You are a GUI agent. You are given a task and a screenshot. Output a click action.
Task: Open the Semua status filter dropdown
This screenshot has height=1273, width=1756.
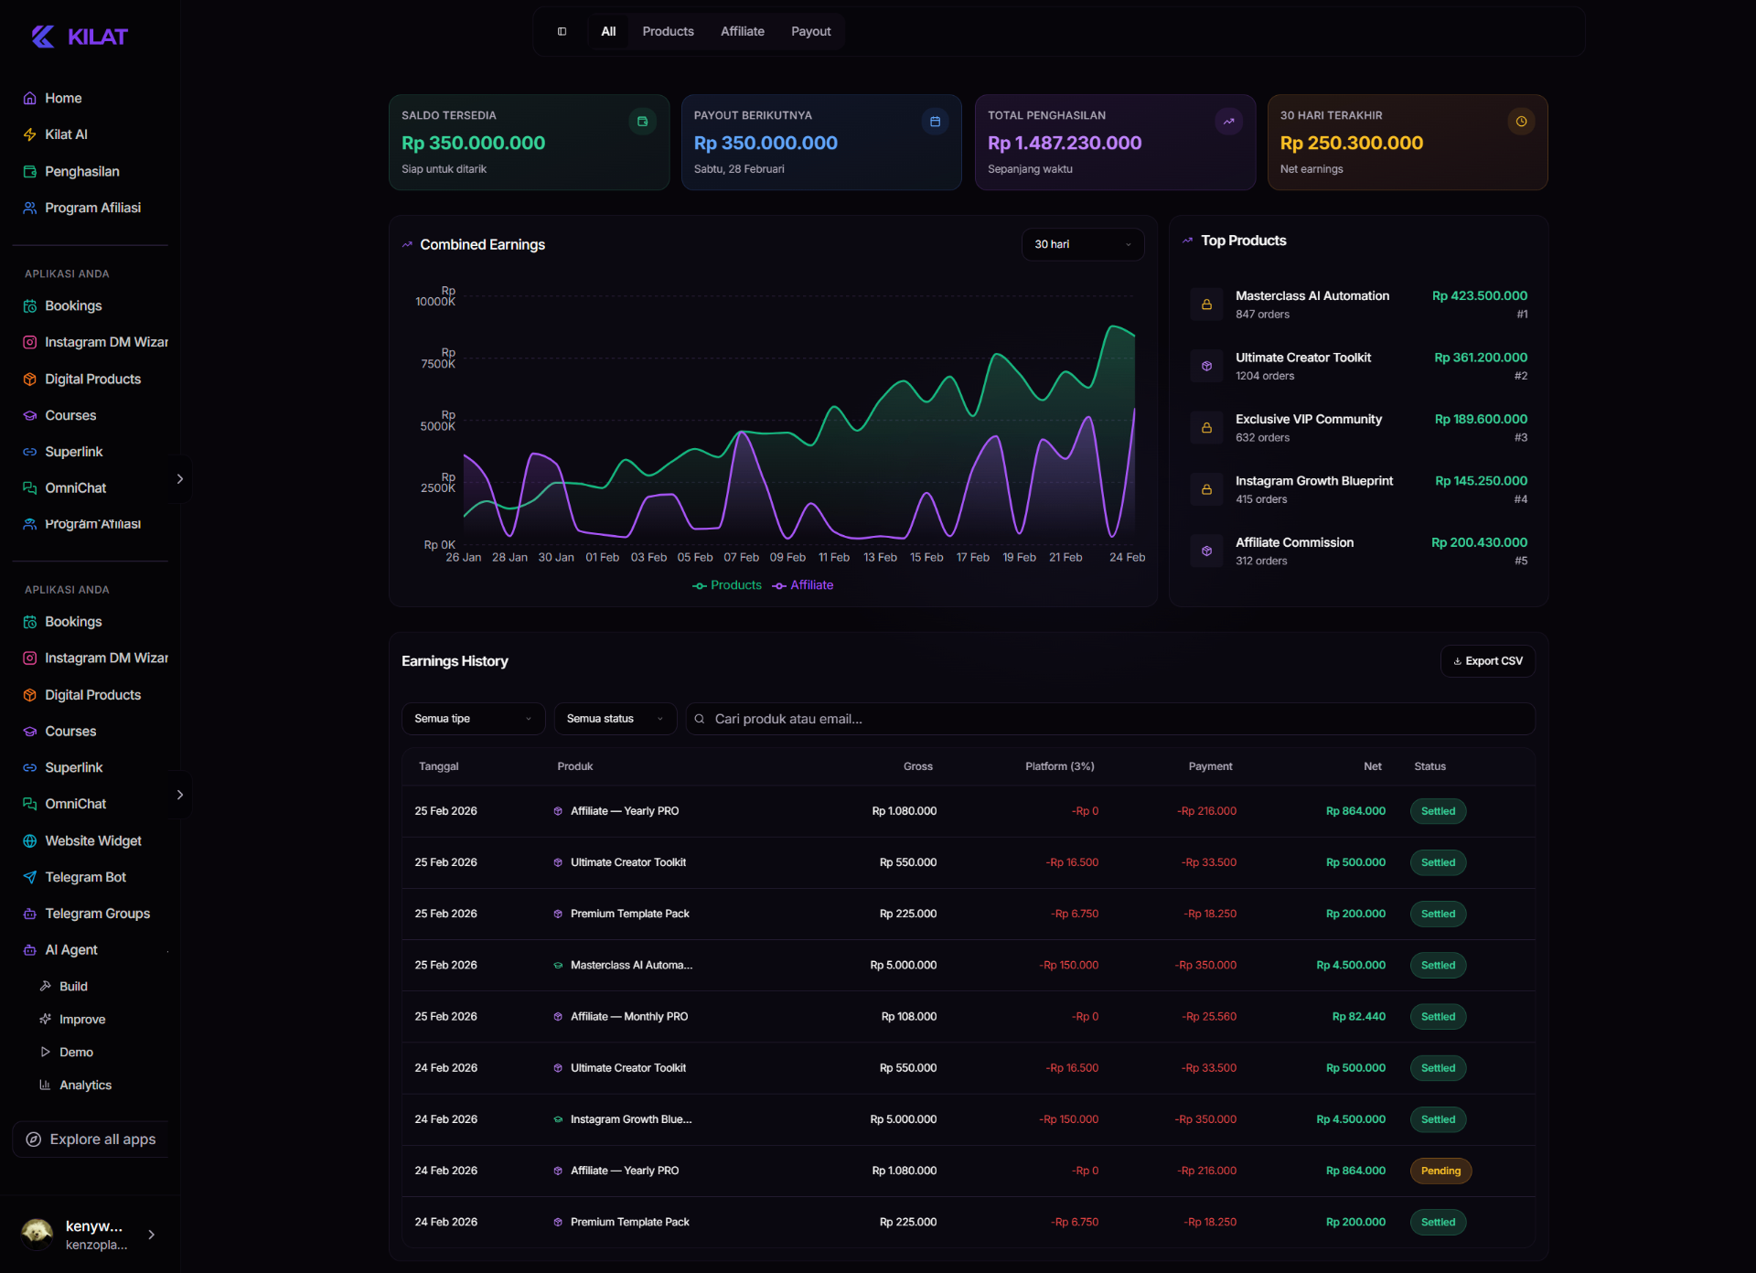pos(615,719)
